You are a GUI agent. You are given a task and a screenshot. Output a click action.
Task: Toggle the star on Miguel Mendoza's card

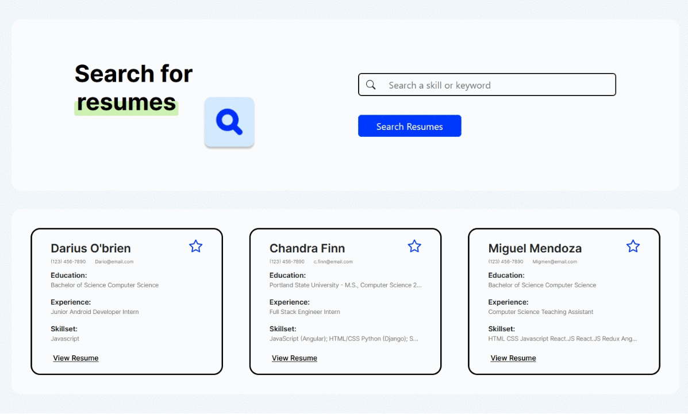633,246
